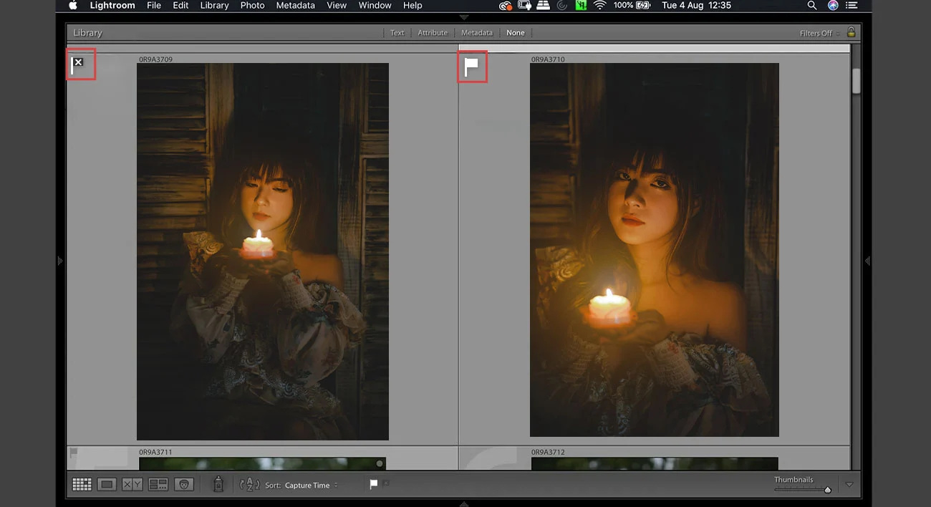Open the Sort Capture Time dropdown
Screen dimensions: 931x507
pos(311,486)
